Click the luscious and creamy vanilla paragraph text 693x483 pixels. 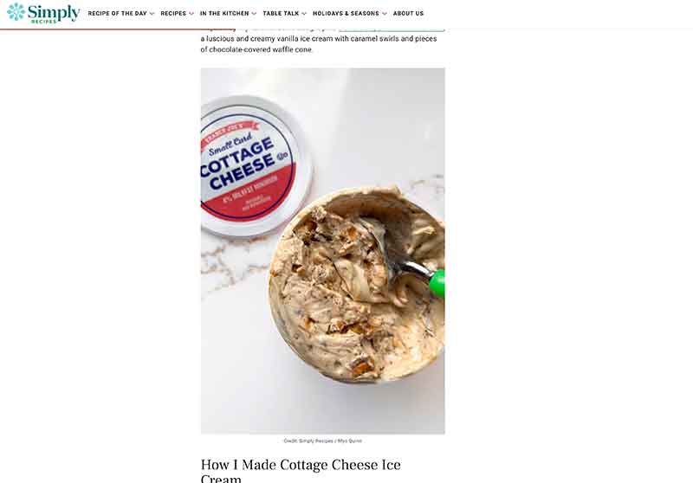319,43
